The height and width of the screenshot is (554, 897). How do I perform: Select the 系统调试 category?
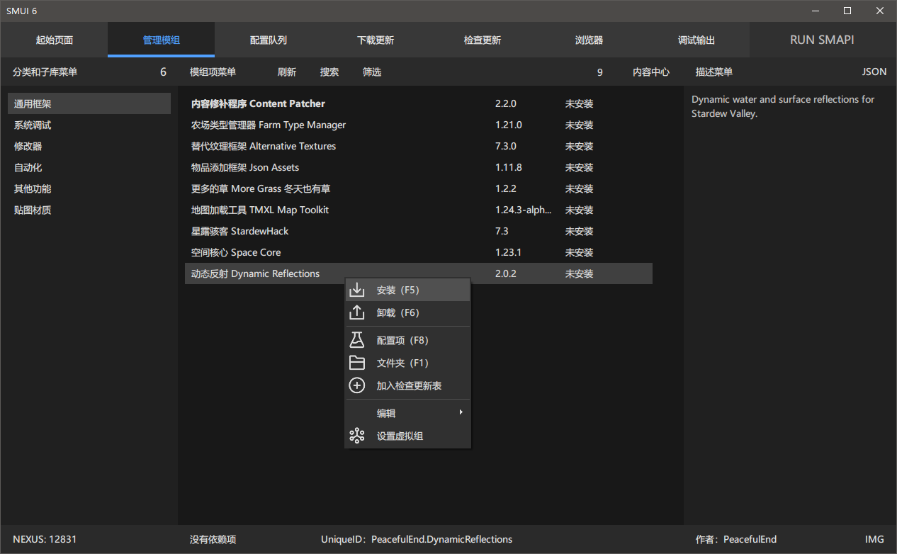pos(89,125)
